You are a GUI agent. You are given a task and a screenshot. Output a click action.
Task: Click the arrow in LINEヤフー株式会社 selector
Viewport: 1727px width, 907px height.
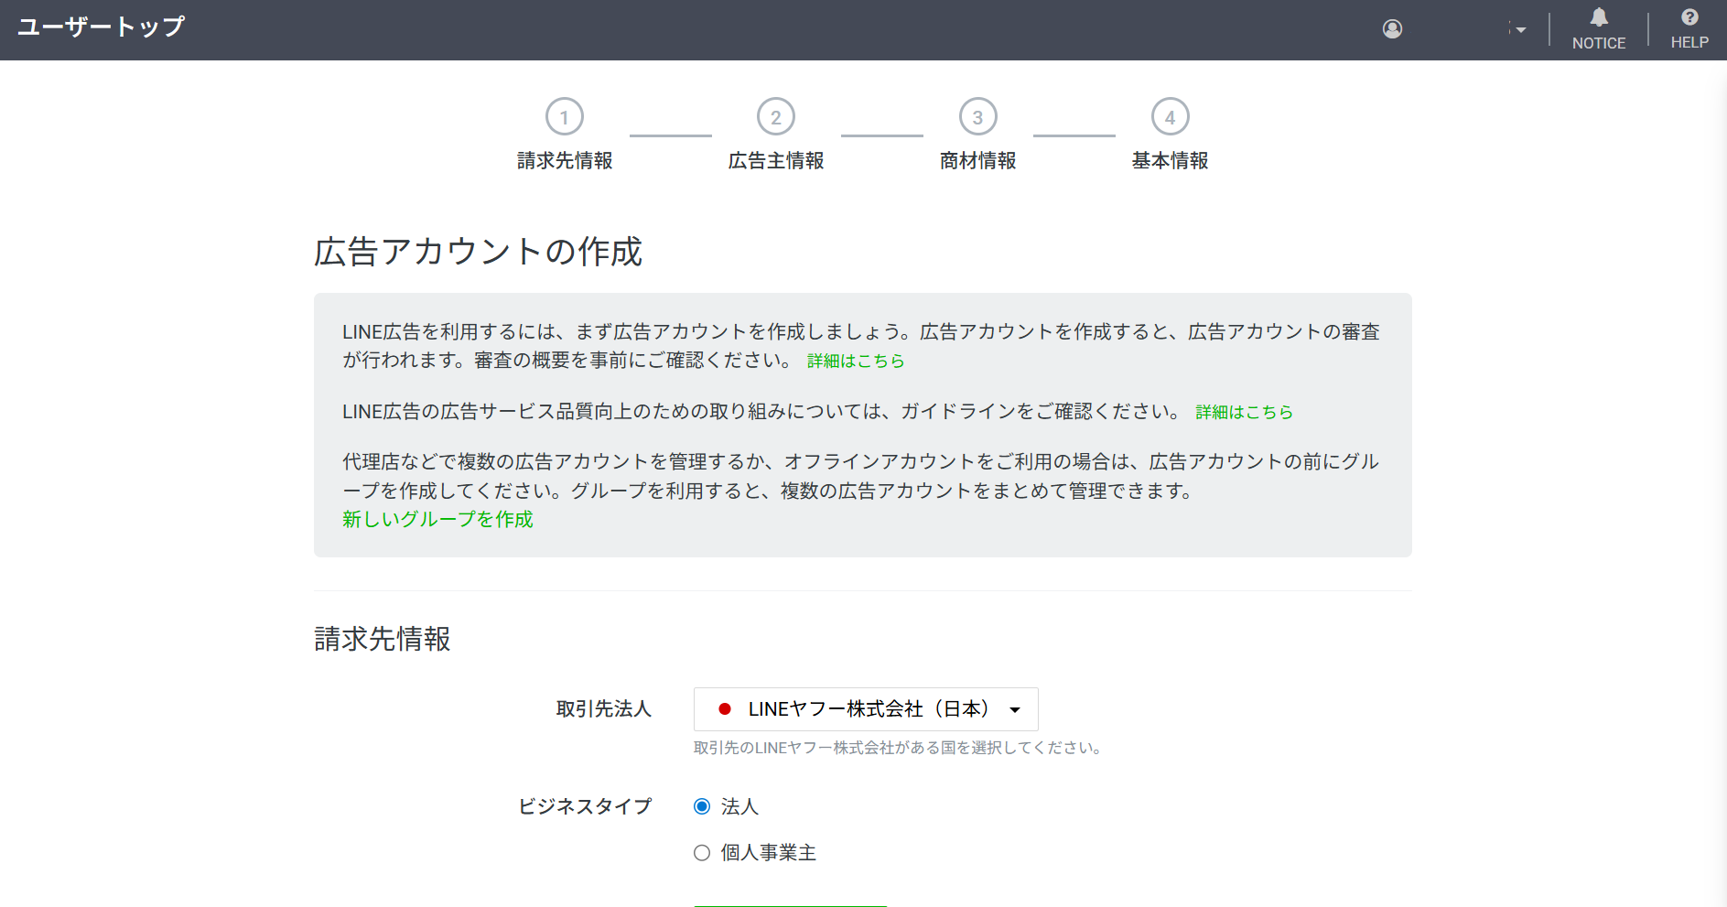click(1015, 710)
